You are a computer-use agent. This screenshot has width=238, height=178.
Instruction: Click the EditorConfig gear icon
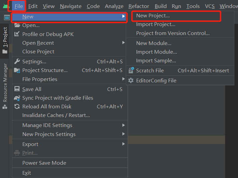[131, 80]
